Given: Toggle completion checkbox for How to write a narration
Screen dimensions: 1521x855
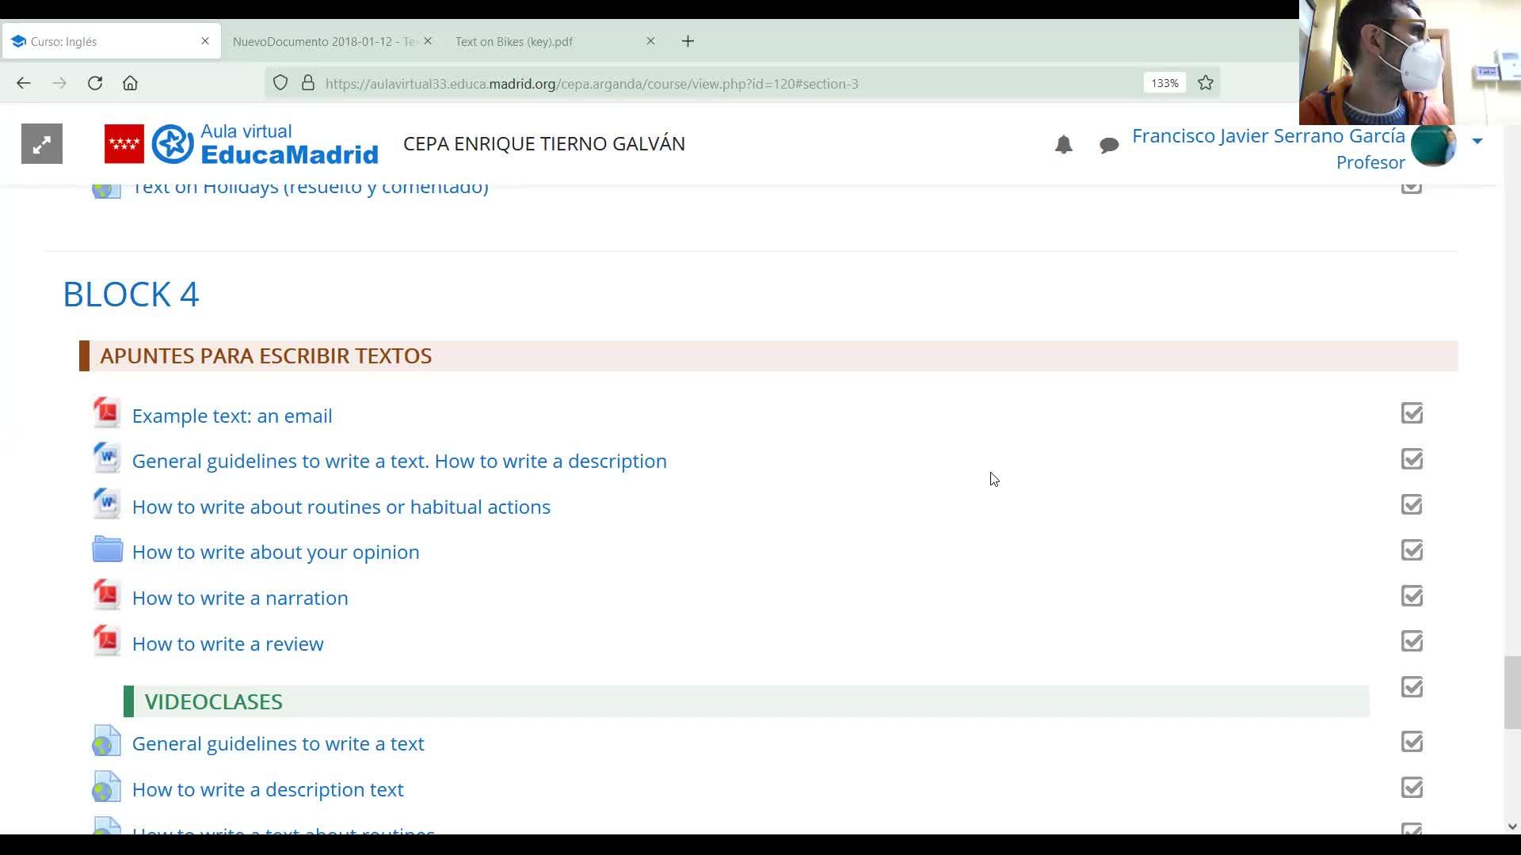Looking at the screenshot, I should pyautogui.click(x=1411, y=596).
